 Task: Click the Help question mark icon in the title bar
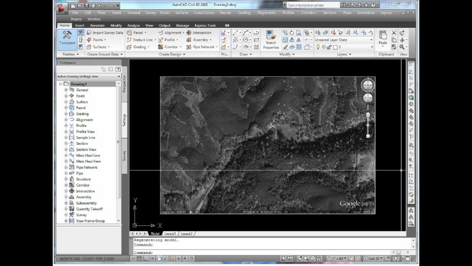click(373, 5)
